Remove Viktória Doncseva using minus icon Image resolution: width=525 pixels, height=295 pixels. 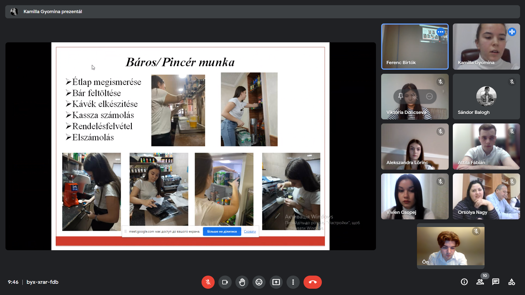point(429,96)
